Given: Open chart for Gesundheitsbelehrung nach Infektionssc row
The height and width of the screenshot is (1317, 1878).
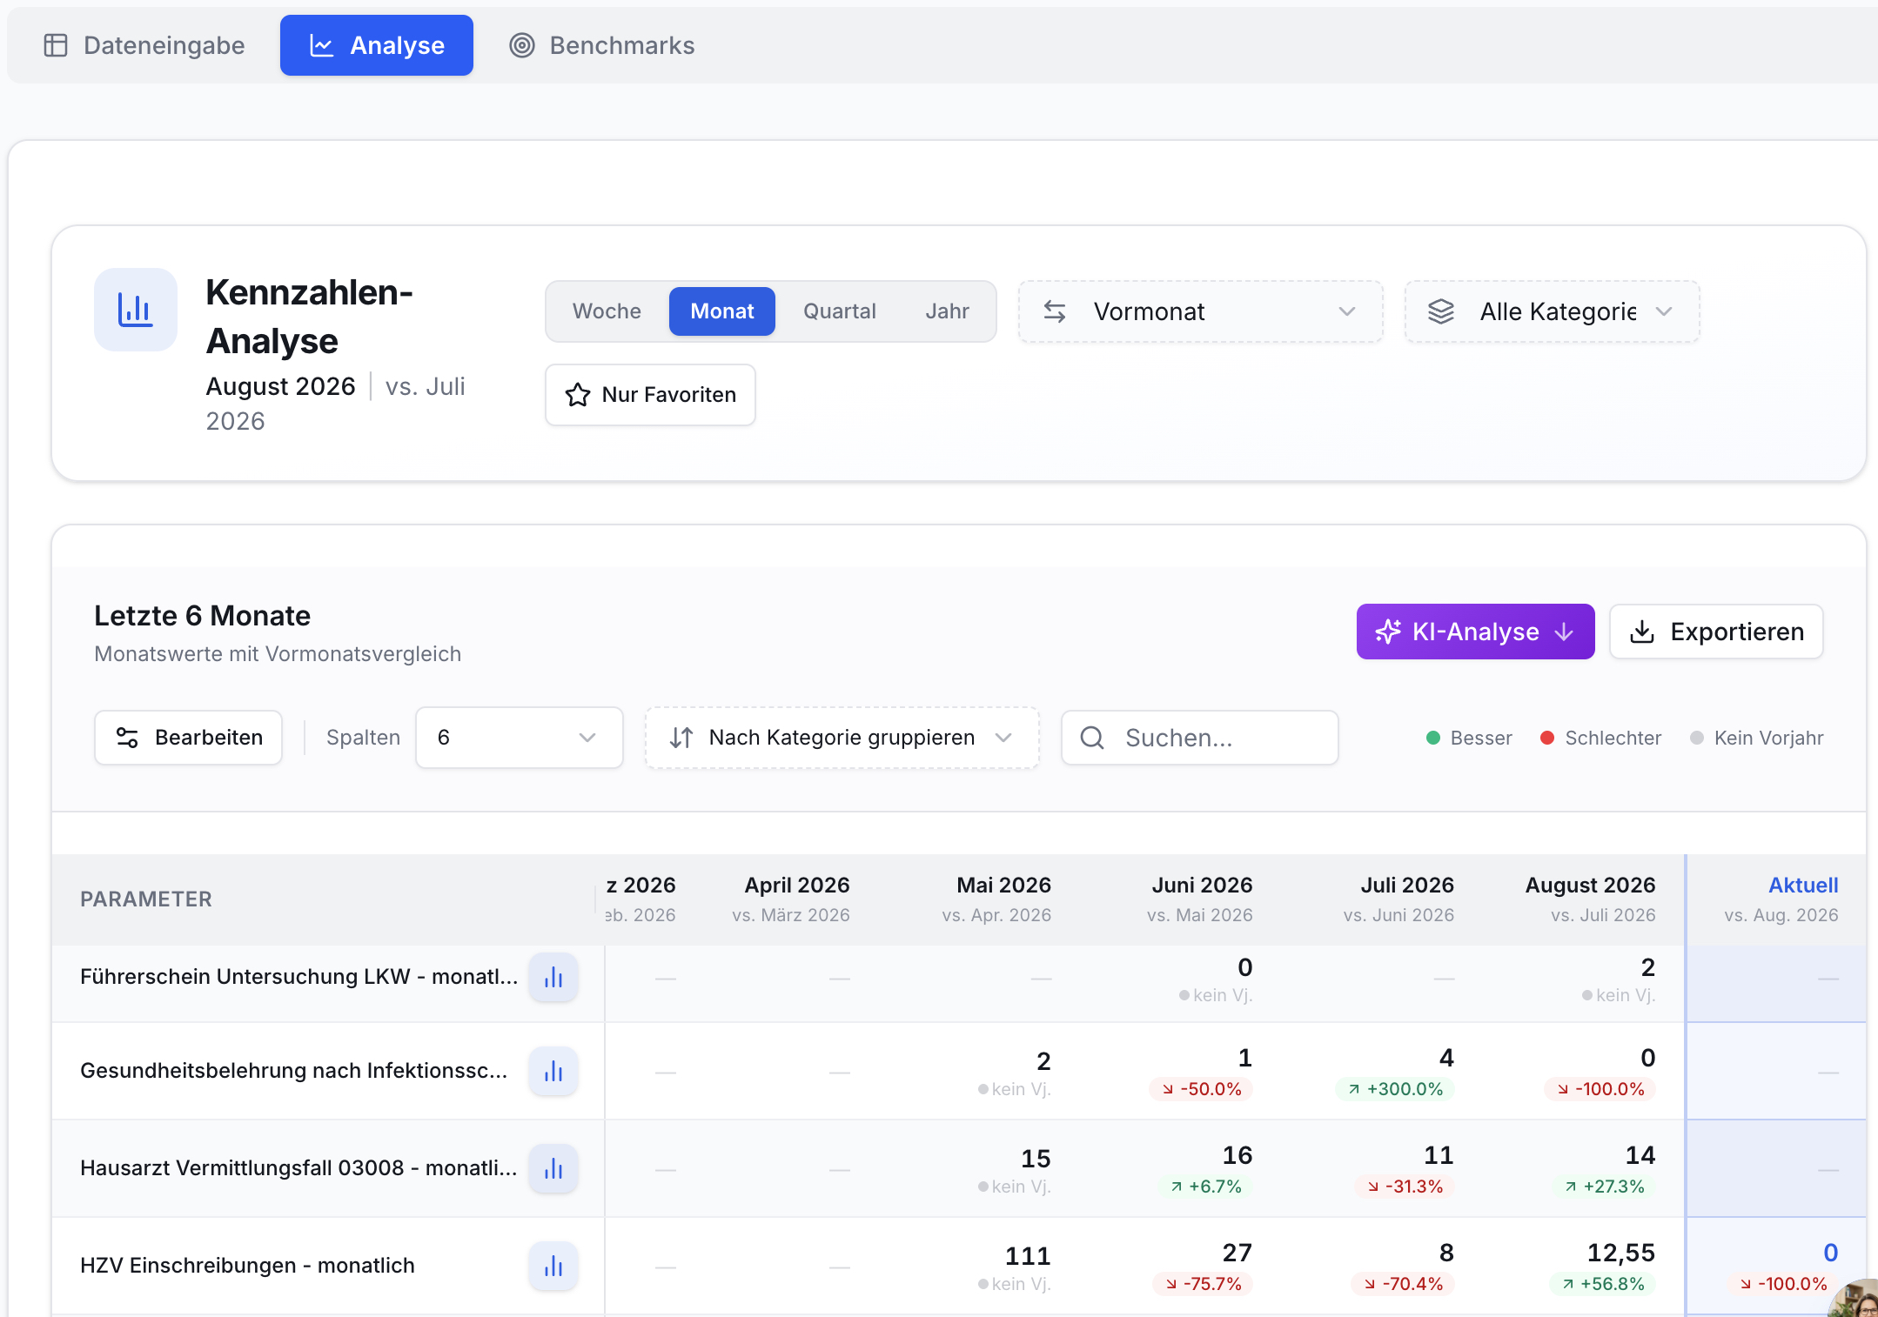Looking at the screenshot, I should click(x=553, y=1072).
